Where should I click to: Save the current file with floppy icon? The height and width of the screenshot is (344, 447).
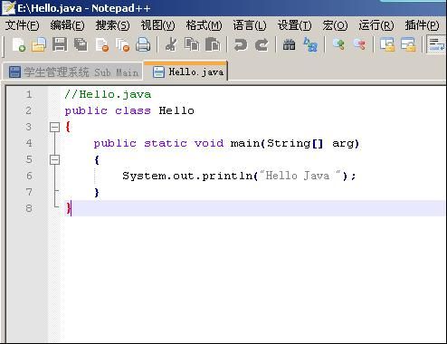pyautogui.click(x=60, y=44)
